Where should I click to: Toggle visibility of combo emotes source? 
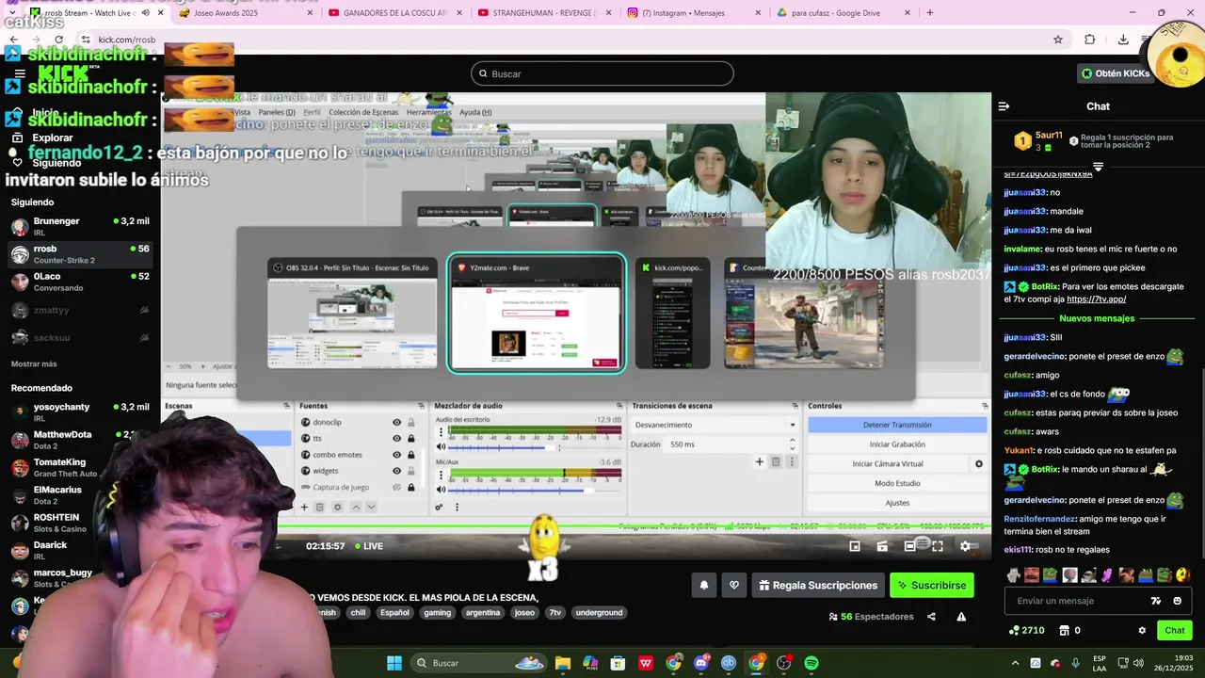tap(396, 455)
